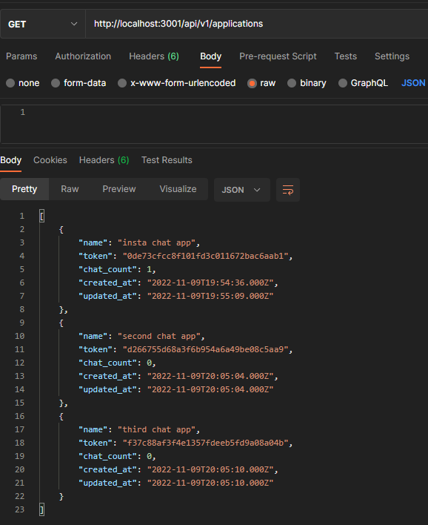
Task: Open the request Settings tab
Action: tap(392, 56)
